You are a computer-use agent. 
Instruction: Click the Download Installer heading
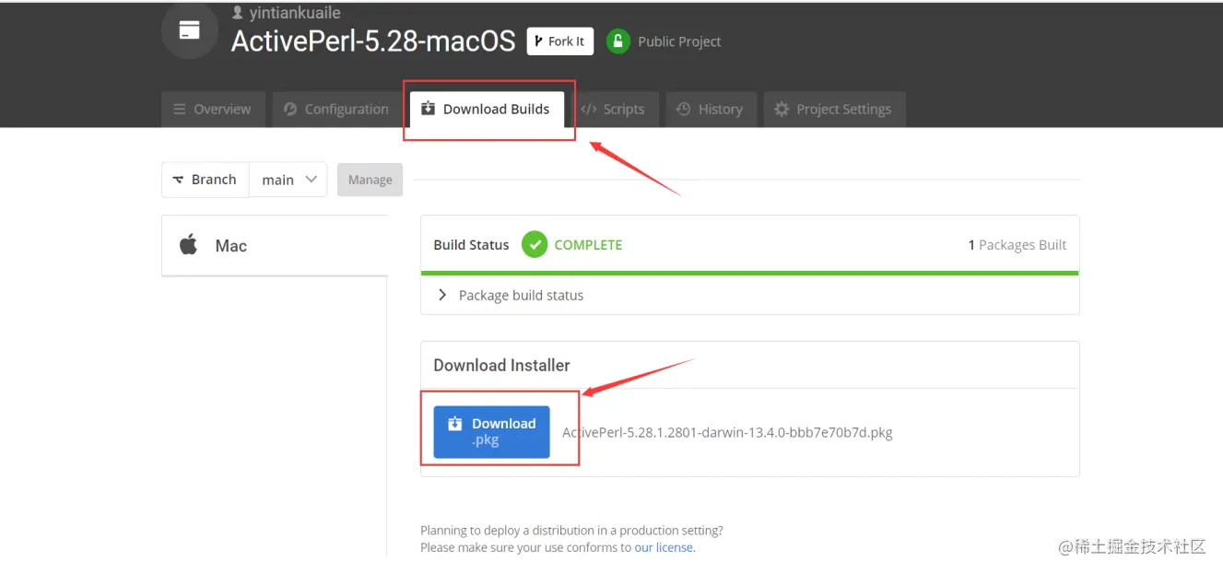coord(502,365)
